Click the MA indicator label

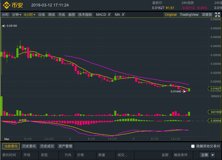click(117, 15)
